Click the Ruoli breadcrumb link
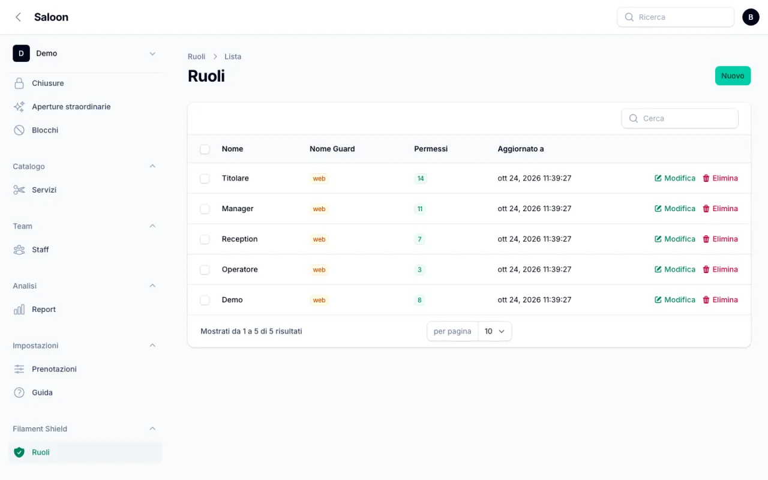The width and height of the screenshot is (768, 480). pos(197,56)
